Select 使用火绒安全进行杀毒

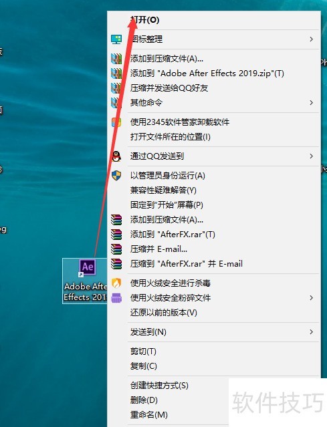click(214, 283)
